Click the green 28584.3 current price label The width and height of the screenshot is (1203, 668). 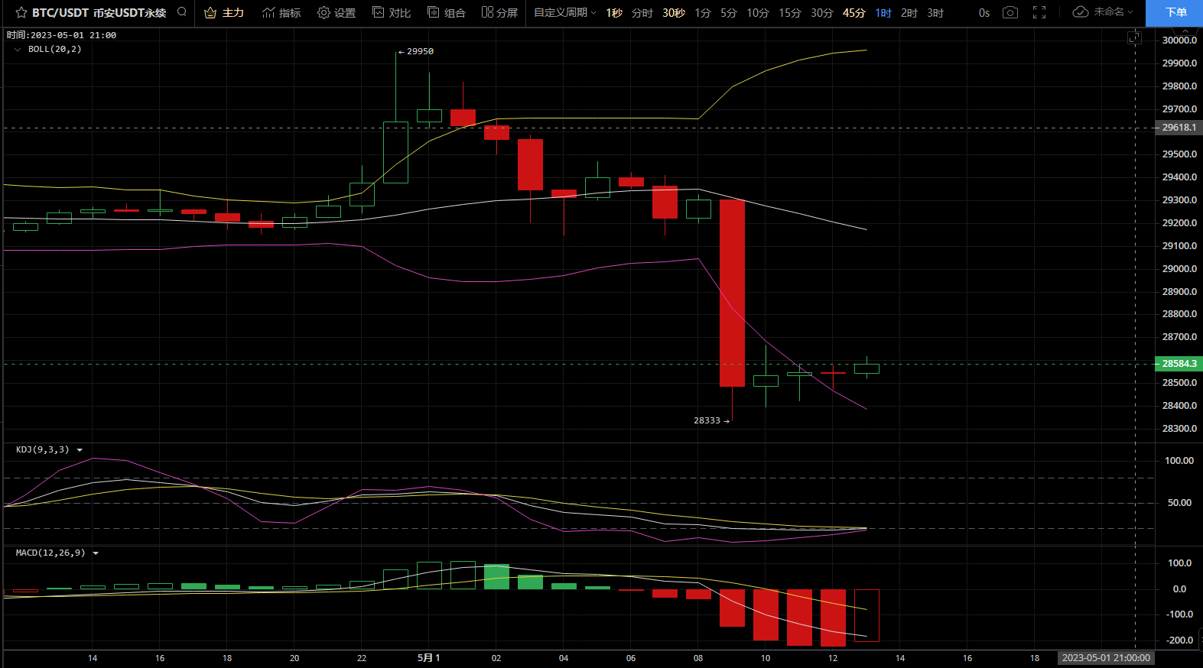[1179, 364]
